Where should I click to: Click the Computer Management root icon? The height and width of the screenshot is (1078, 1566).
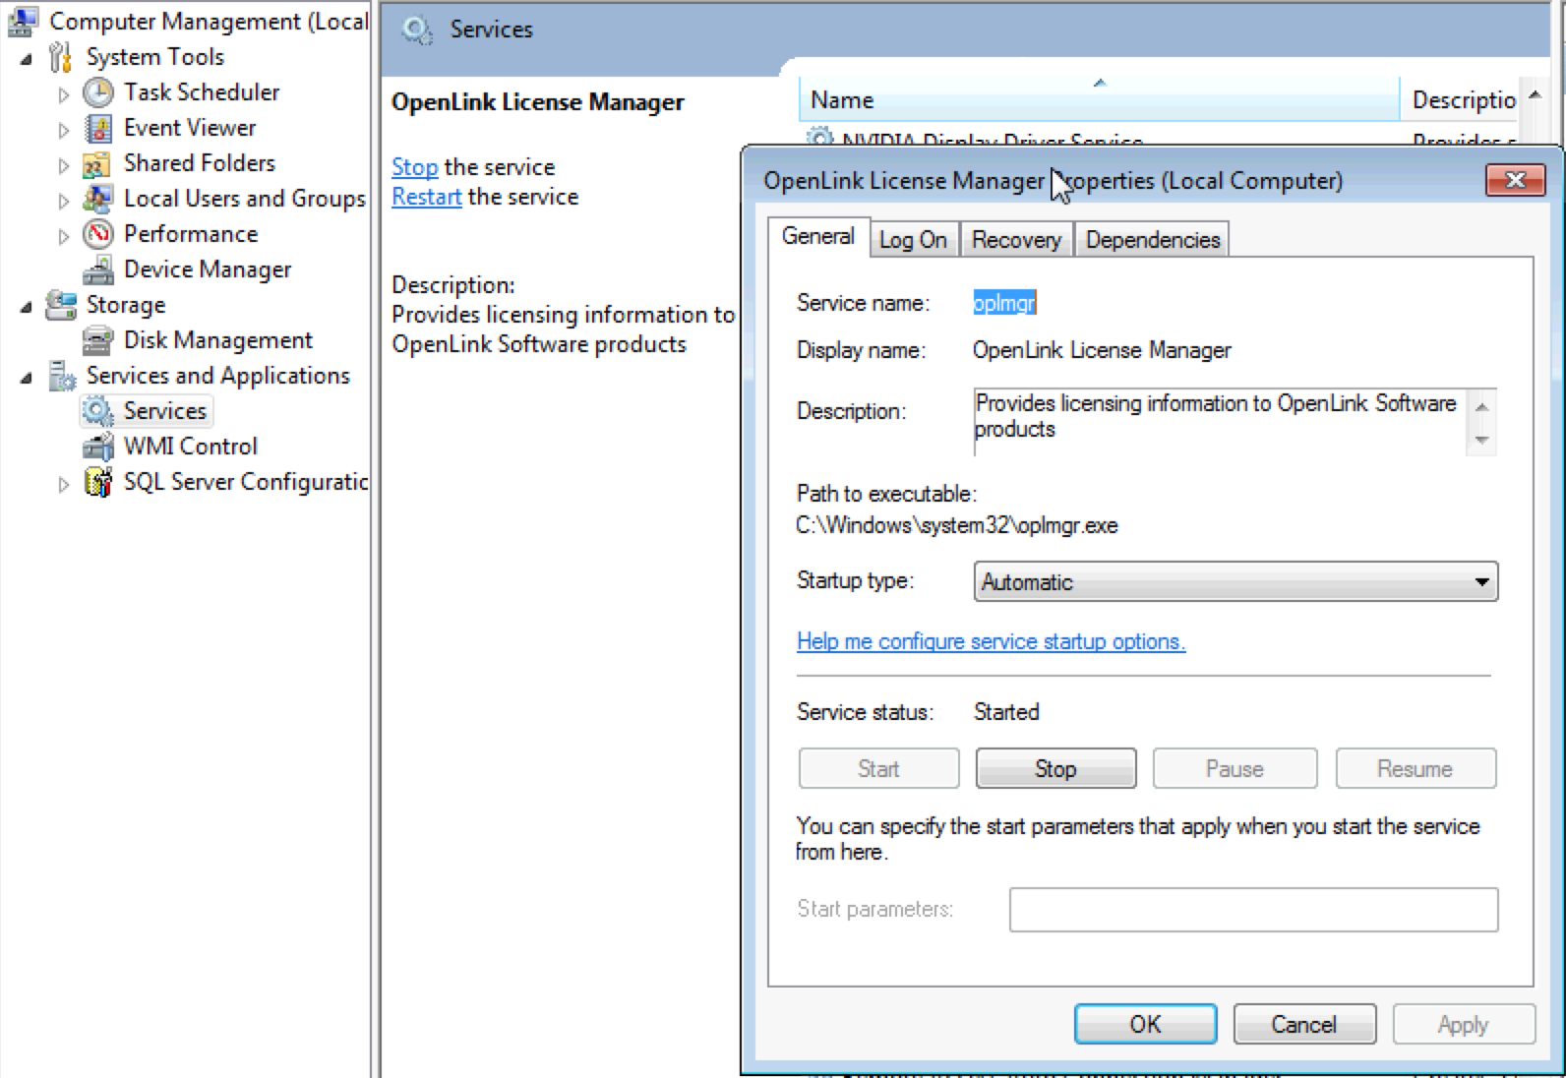[x=23, y=21]
